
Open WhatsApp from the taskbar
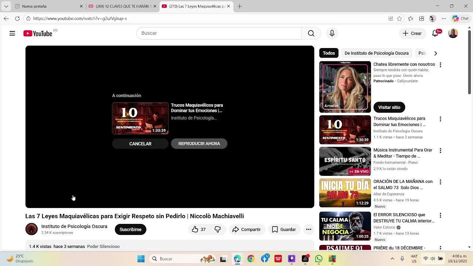[319, 259]
